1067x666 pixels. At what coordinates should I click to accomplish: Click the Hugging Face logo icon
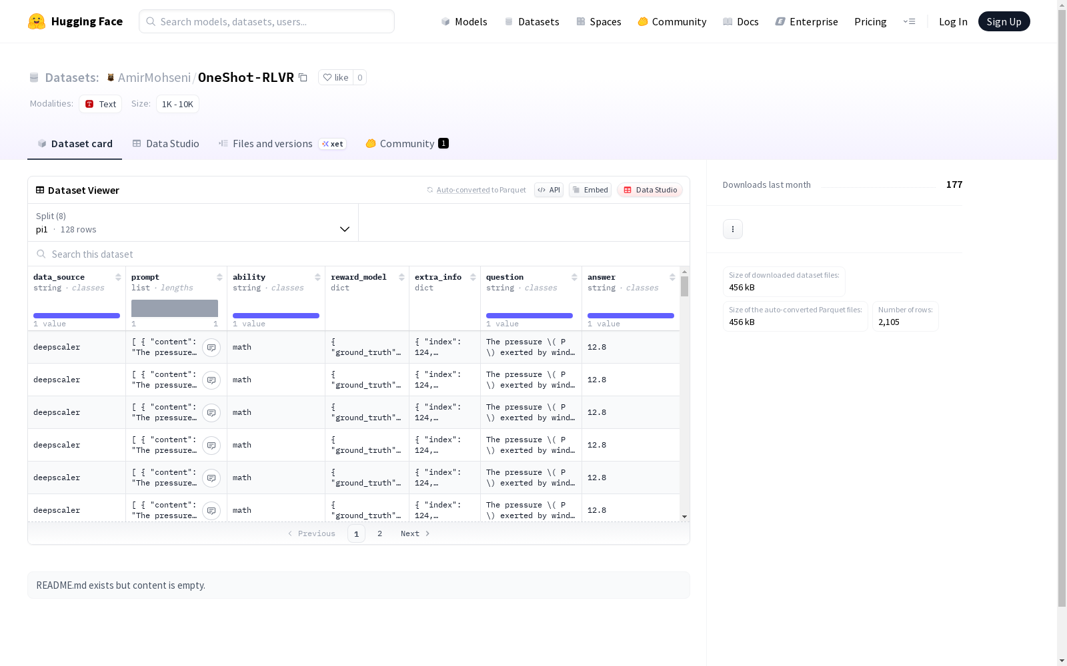37,21
